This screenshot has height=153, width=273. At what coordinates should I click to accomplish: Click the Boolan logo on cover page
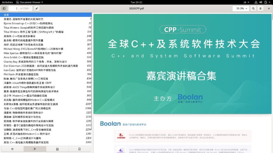[x=190, y=98]
